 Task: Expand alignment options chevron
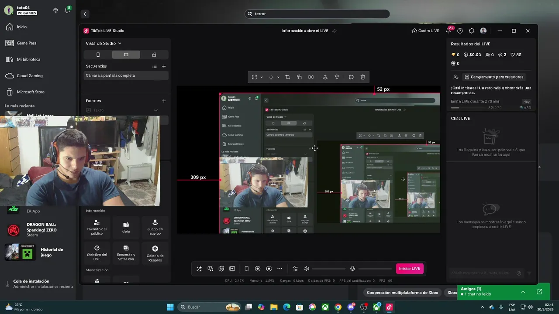[x=278, y=77]
